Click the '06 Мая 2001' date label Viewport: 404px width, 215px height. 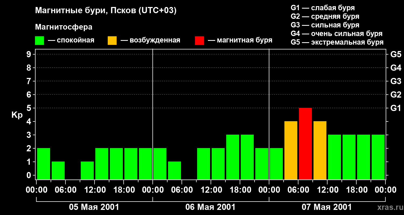click(x=210, y=207)
